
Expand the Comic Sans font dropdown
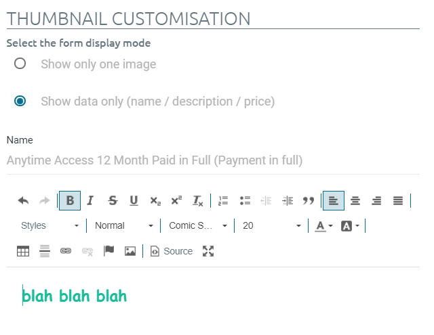coord(197,225)
